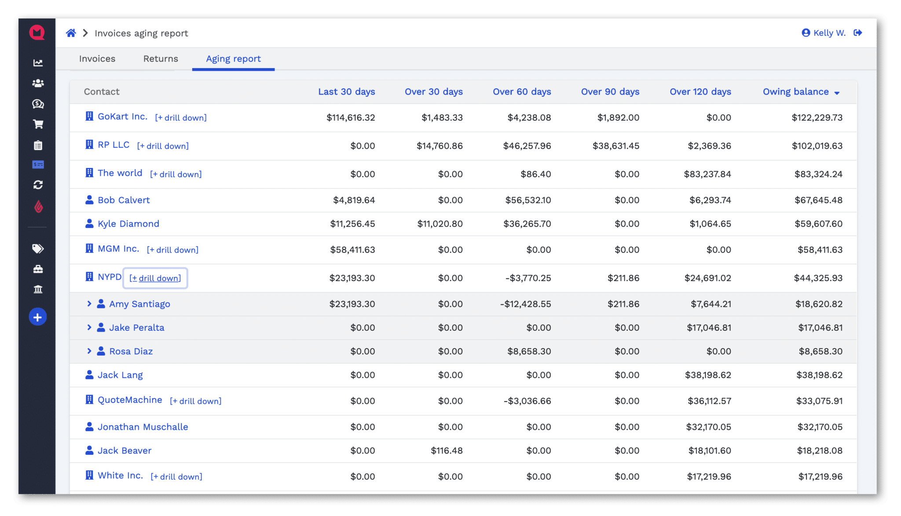Click the bank building sidebar icon
The height and width of the screenshot is (516, 901).
click(38, 289)
